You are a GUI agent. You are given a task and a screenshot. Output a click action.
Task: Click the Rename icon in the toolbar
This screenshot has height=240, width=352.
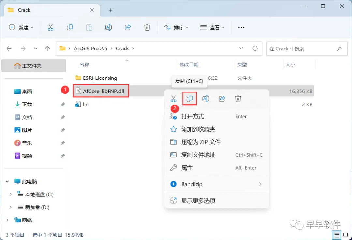point(109,27)
